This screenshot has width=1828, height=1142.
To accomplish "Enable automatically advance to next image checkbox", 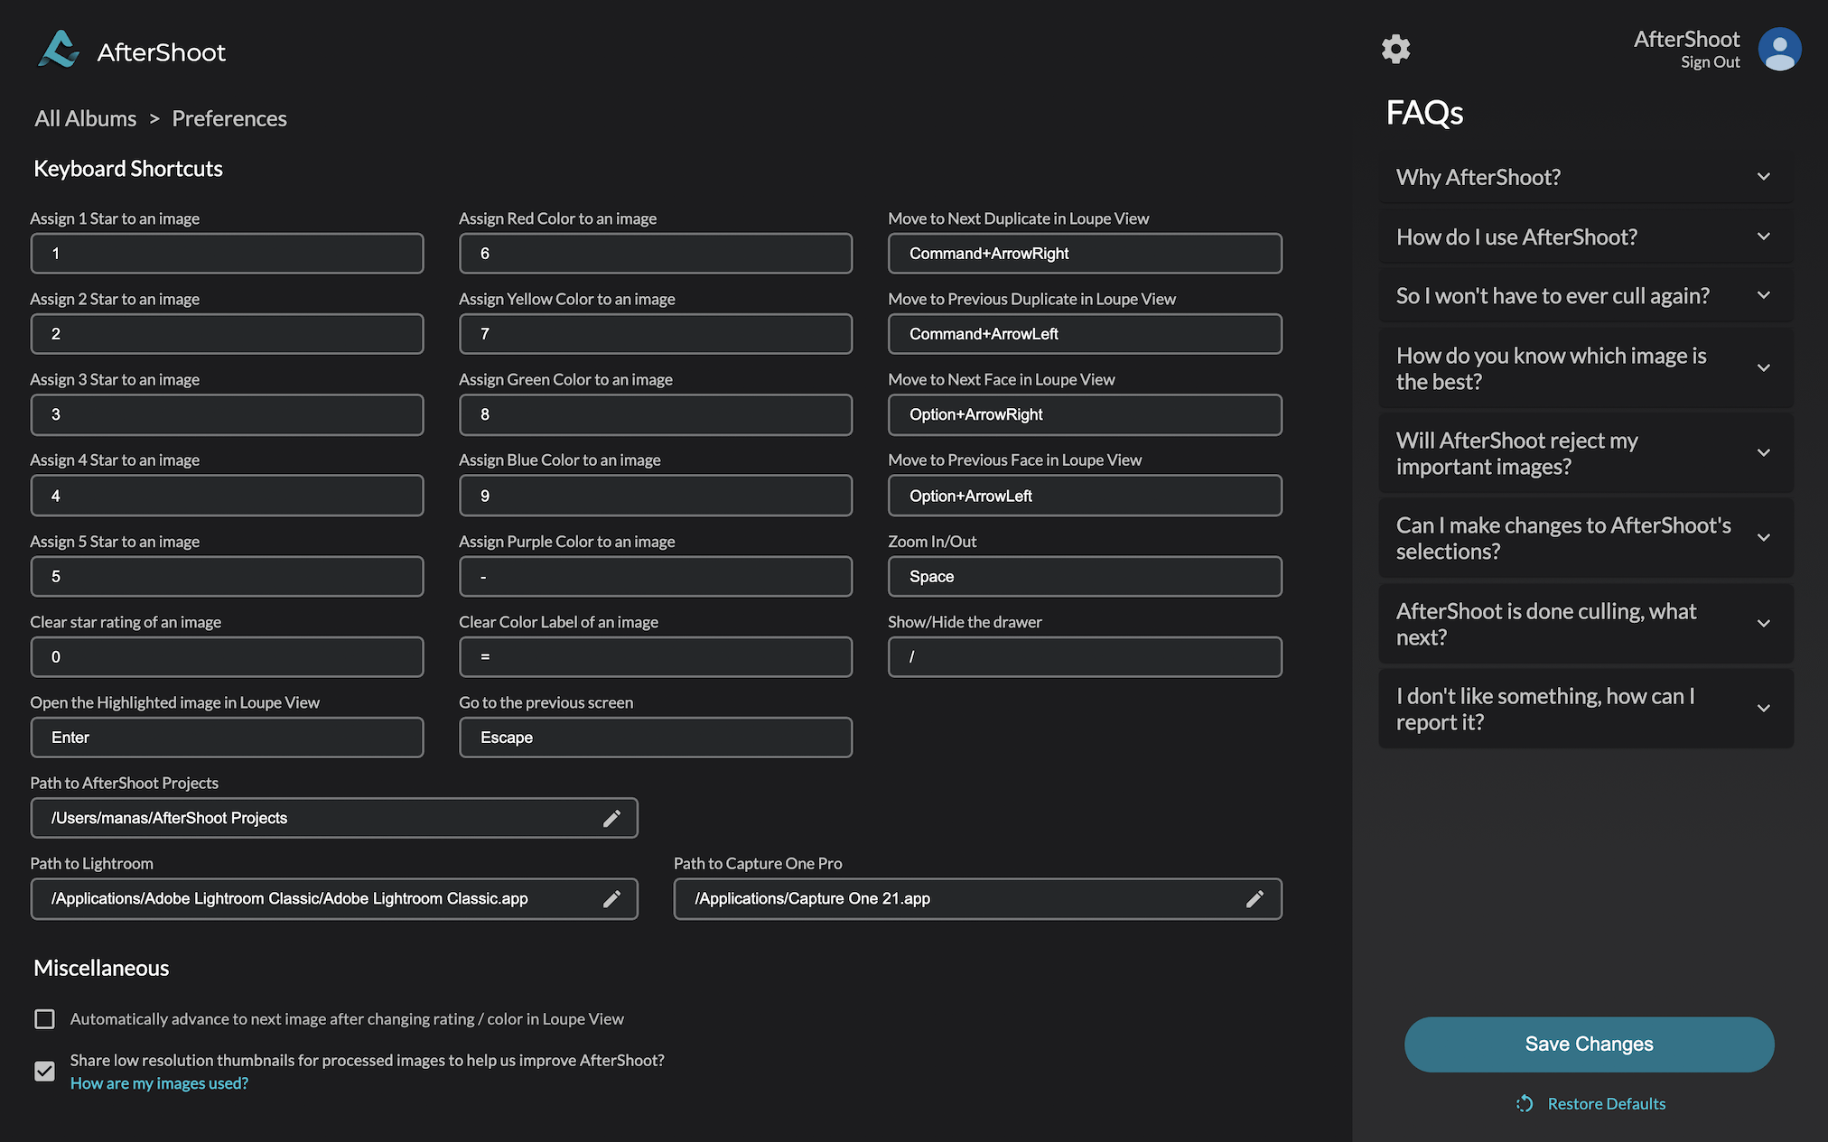I will coord(44,1018).
